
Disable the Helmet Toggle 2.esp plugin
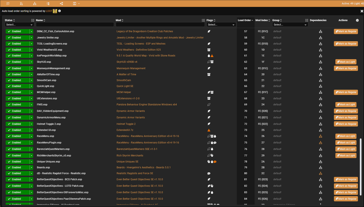coord(17,124)
